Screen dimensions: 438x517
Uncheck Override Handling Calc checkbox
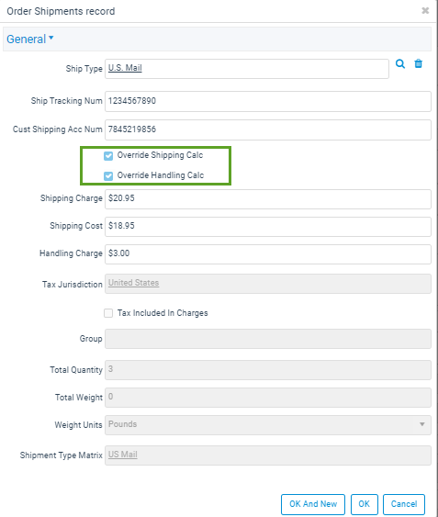tap(108, 175)
